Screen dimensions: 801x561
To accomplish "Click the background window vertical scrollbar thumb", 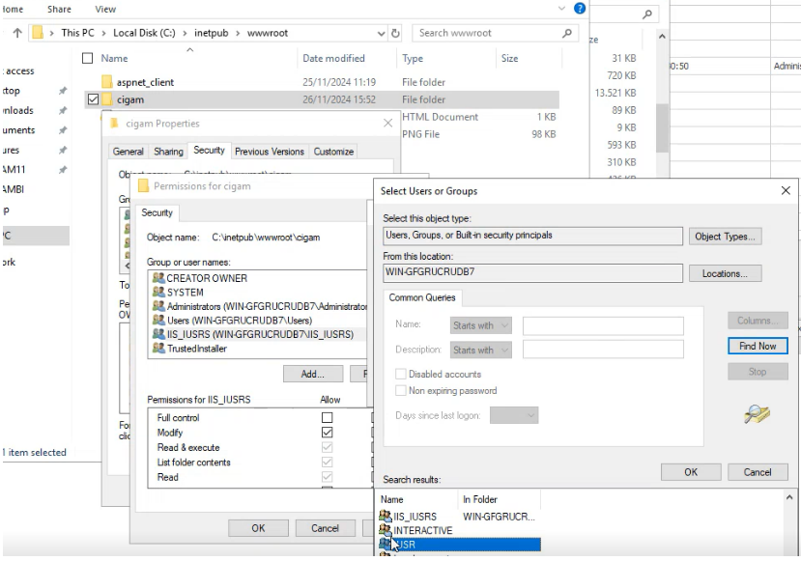I will [x=662, y=127].
